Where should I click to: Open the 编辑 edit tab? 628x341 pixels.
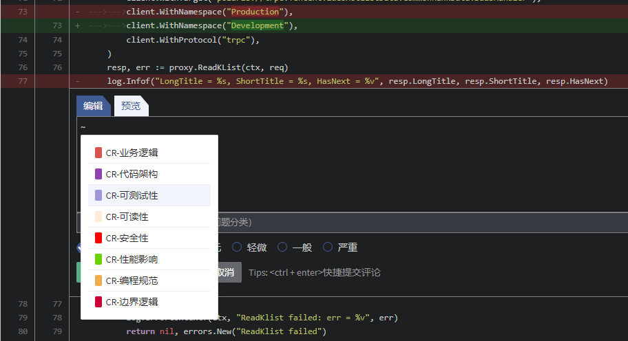(x=93, y=106)
